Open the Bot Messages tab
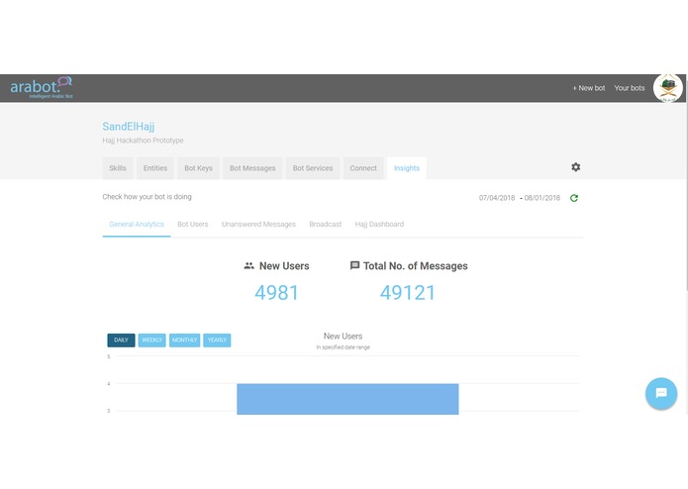688x489 pixels. coord(252,168)
